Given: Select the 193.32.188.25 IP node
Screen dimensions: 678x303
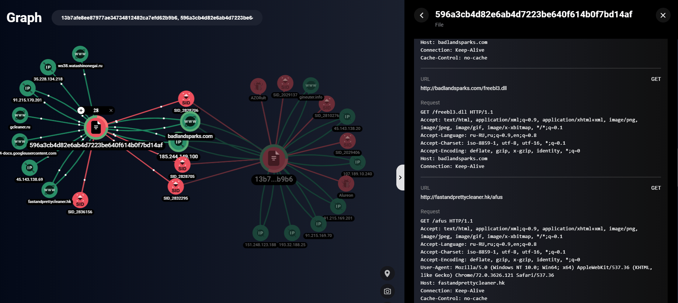Looking at the screenshot, I should tap(292, 233).
